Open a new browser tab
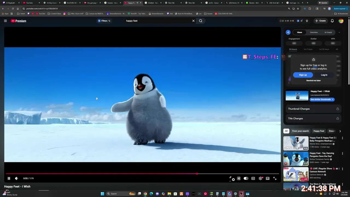The width and height of the screenshot is (350, 197). click(x=307, y=3)
